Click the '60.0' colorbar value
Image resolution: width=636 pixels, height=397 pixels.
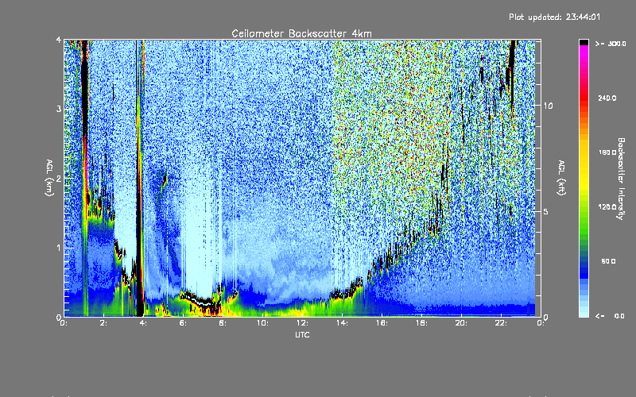[x=608, y=261]
